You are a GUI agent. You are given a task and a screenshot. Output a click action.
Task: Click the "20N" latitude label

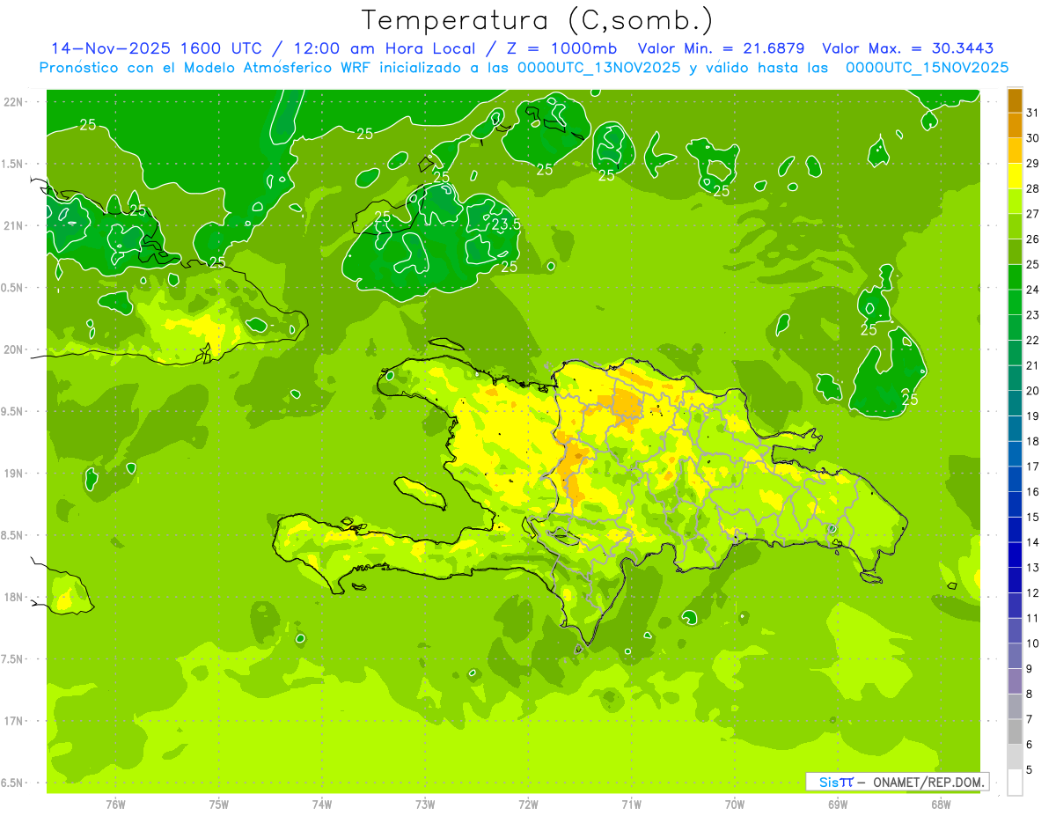(x=13, y=349)
